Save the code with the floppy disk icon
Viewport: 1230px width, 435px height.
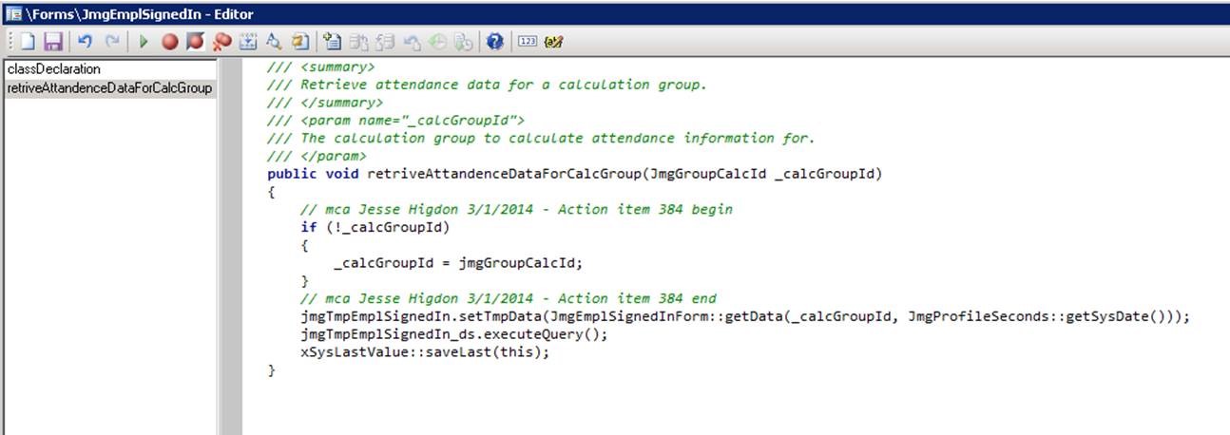click(x=52, y=42)
